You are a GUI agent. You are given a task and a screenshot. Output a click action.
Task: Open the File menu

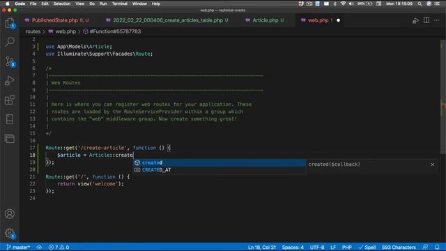33,3
